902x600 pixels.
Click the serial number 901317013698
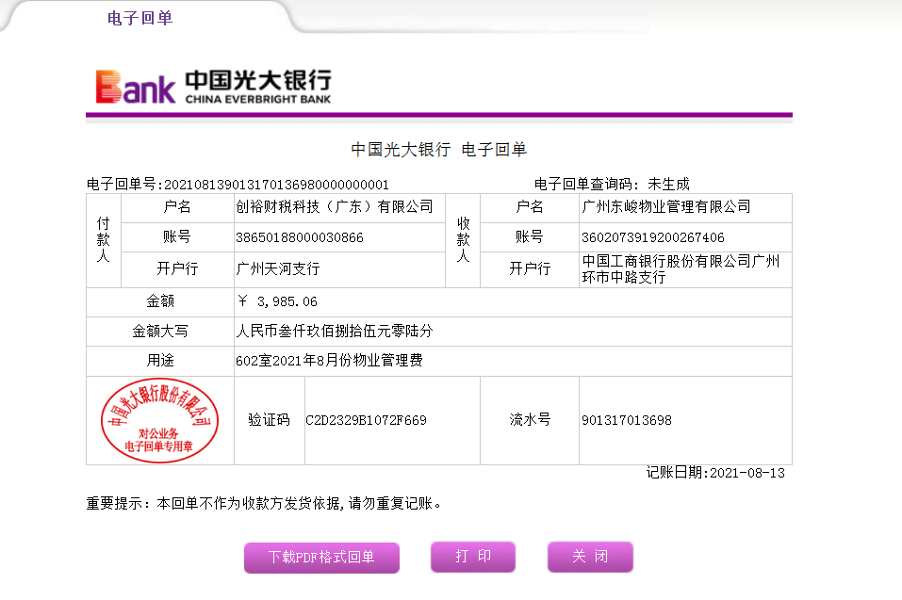[627, 420]
